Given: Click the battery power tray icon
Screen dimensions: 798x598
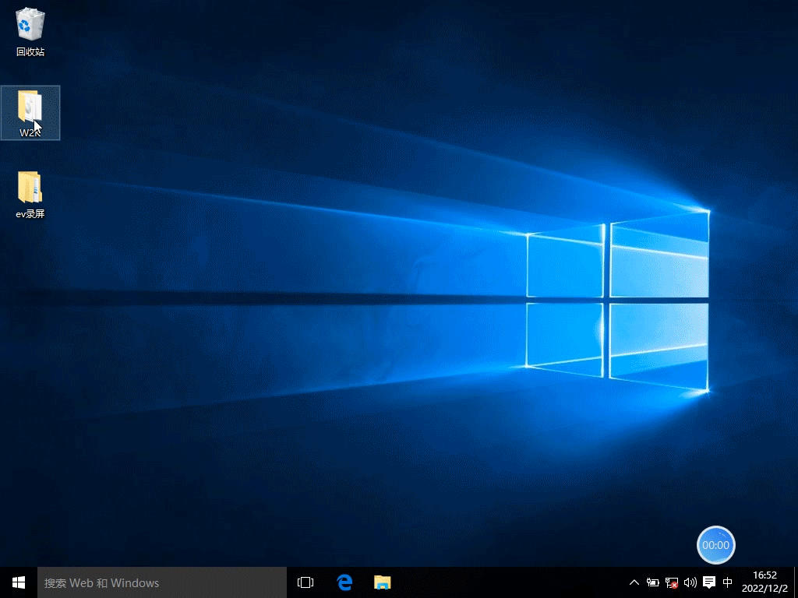Looking at the screenshot, I should click(x=653, y=582).
